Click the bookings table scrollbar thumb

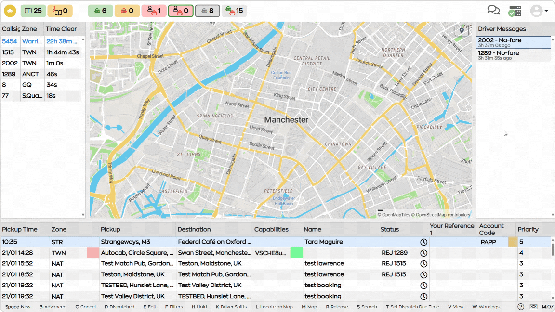click(x=553, y=249)
